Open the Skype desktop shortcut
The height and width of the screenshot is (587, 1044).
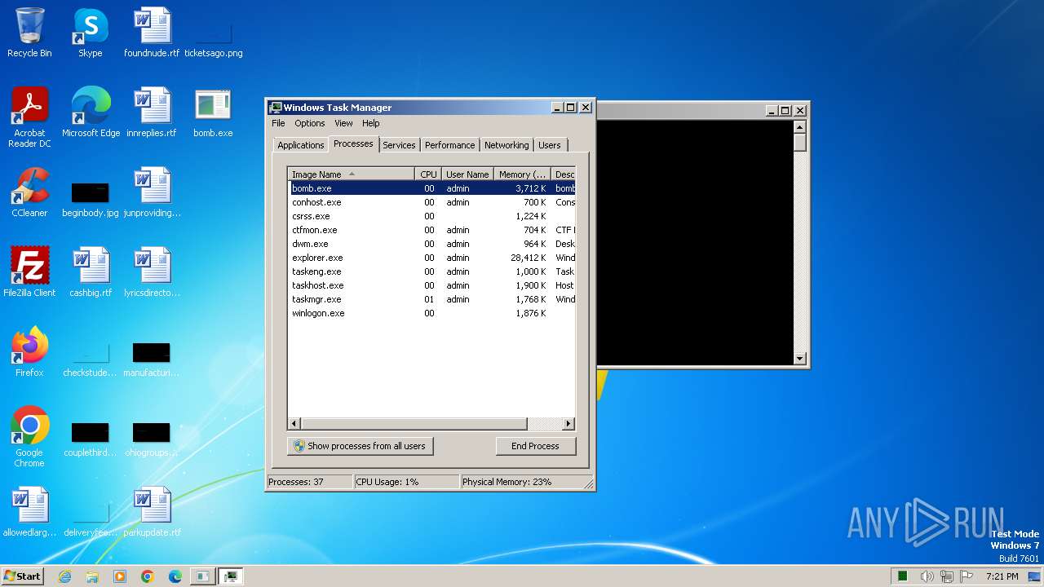(91, 33)
